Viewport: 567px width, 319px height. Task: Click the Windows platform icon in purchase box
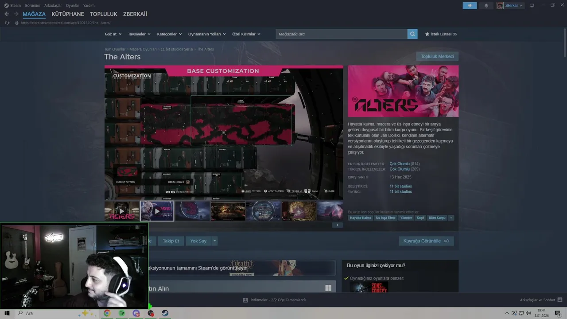tap(328, 288)
